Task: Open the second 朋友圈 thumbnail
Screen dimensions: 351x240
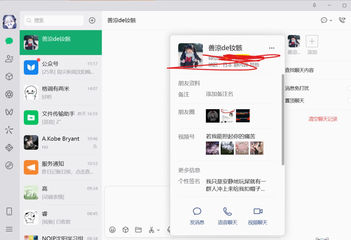Action: click(228, 116)
